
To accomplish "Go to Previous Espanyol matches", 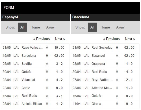I will (42, 39).
